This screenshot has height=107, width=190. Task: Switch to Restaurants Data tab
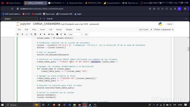[75, 3]
